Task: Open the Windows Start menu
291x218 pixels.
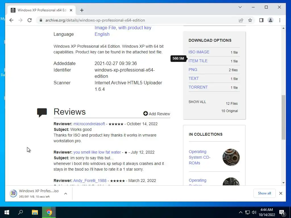Action: [7, 212]
